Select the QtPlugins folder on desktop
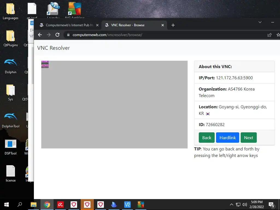Image resolution: width=280 pixels, height=210 pixels. tap(11, 38)
